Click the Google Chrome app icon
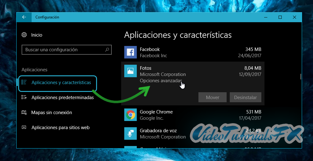 pos(131,115)
